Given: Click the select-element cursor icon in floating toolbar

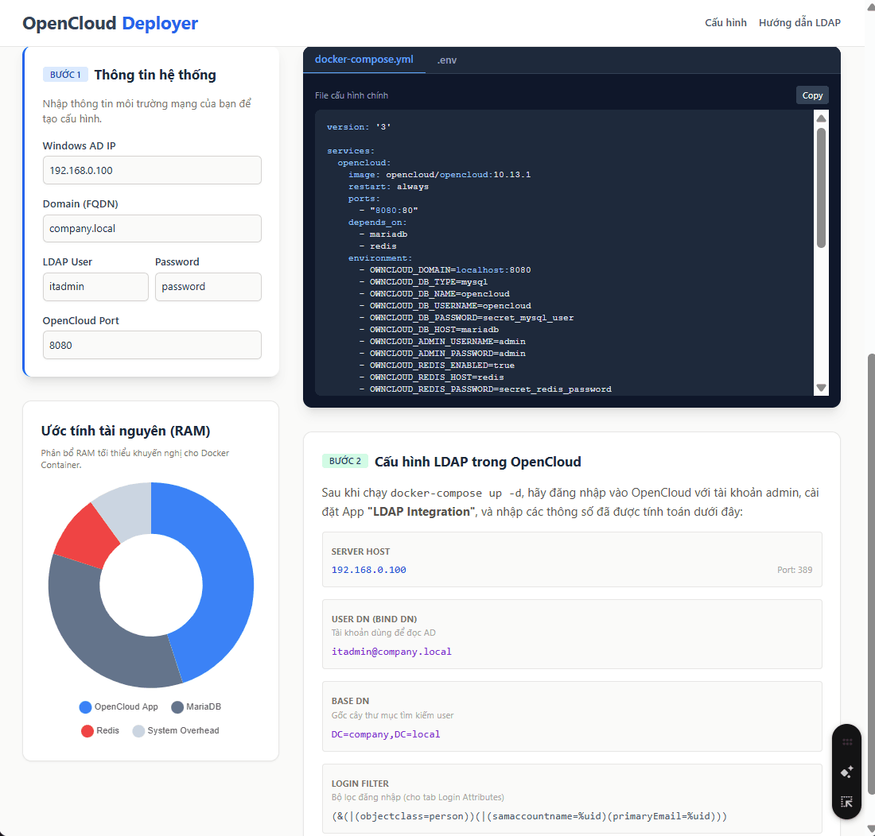Looking at the screenshot, I should coord(846,802).
